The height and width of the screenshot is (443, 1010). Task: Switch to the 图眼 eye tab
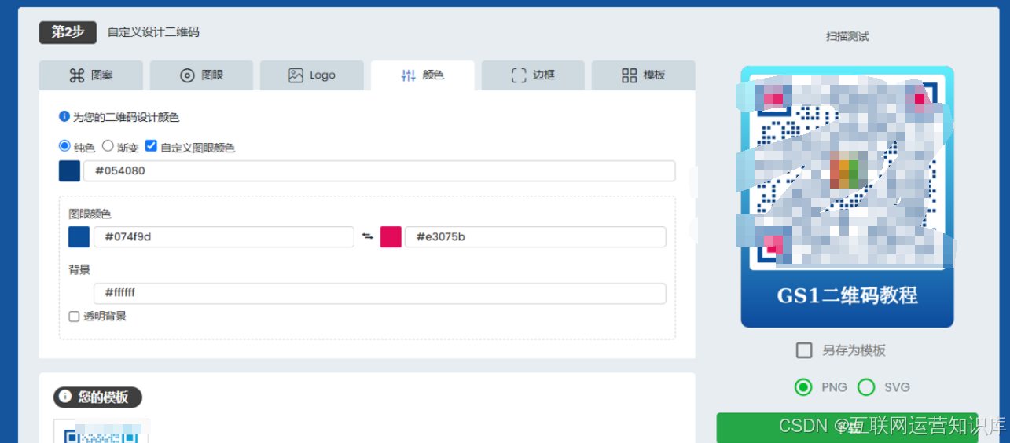point(202,75)
